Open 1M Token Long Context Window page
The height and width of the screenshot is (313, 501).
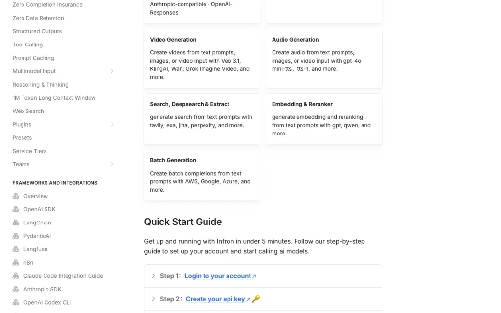click(x=54, y=98)
